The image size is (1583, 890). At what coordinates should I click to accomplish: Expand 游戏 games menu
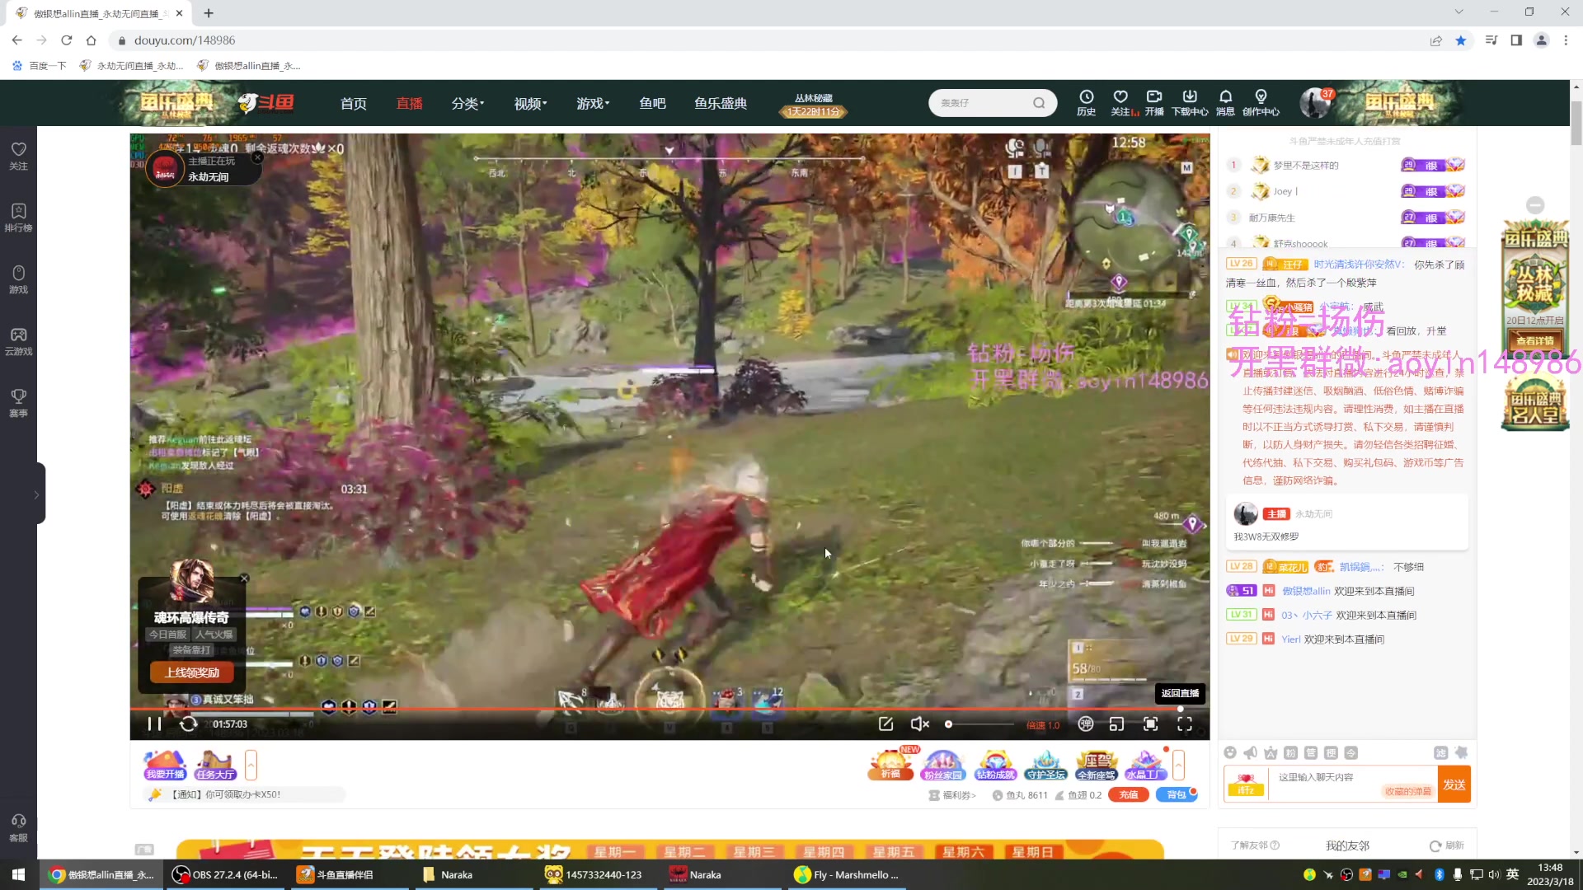[593, 103]
